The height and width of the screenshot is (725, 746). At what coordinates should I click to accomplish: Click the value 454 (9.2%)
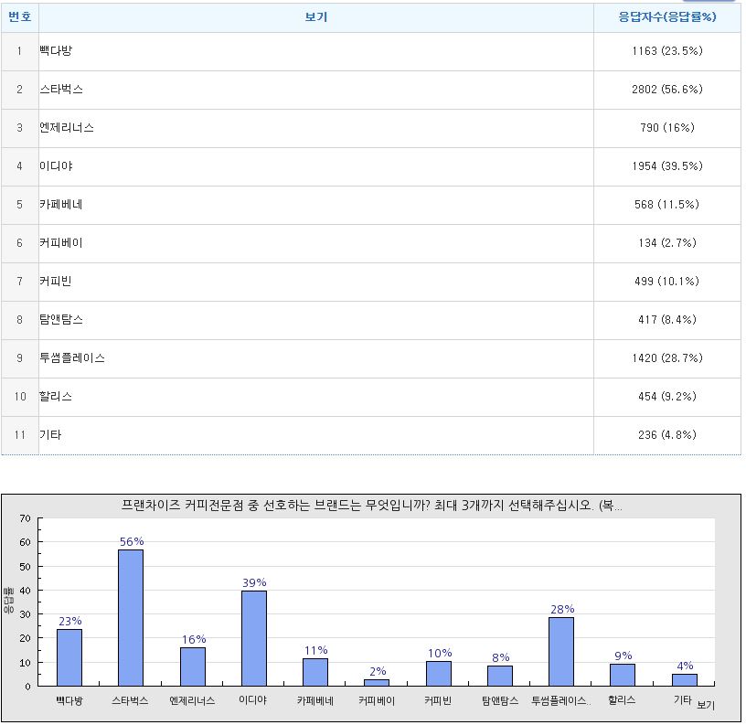667,396
